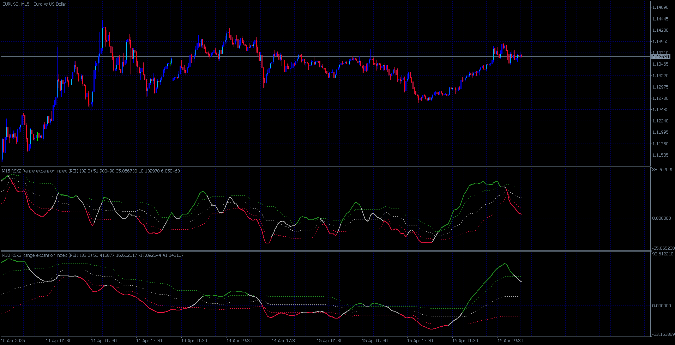Click M15 indicator scale minimum -55.865230
The width and height of the screenshot is (675, 345).
663,248
